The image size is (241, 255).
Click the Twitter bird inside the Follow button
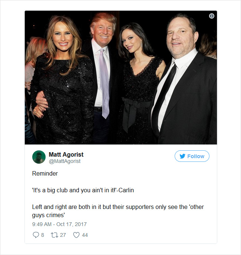click(182, 156)
